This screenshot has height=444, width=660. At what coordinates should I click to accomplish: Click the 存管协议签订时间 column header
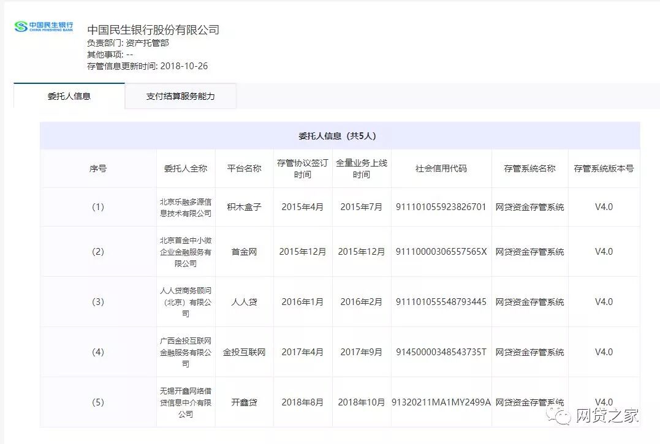tap(303, 168)
